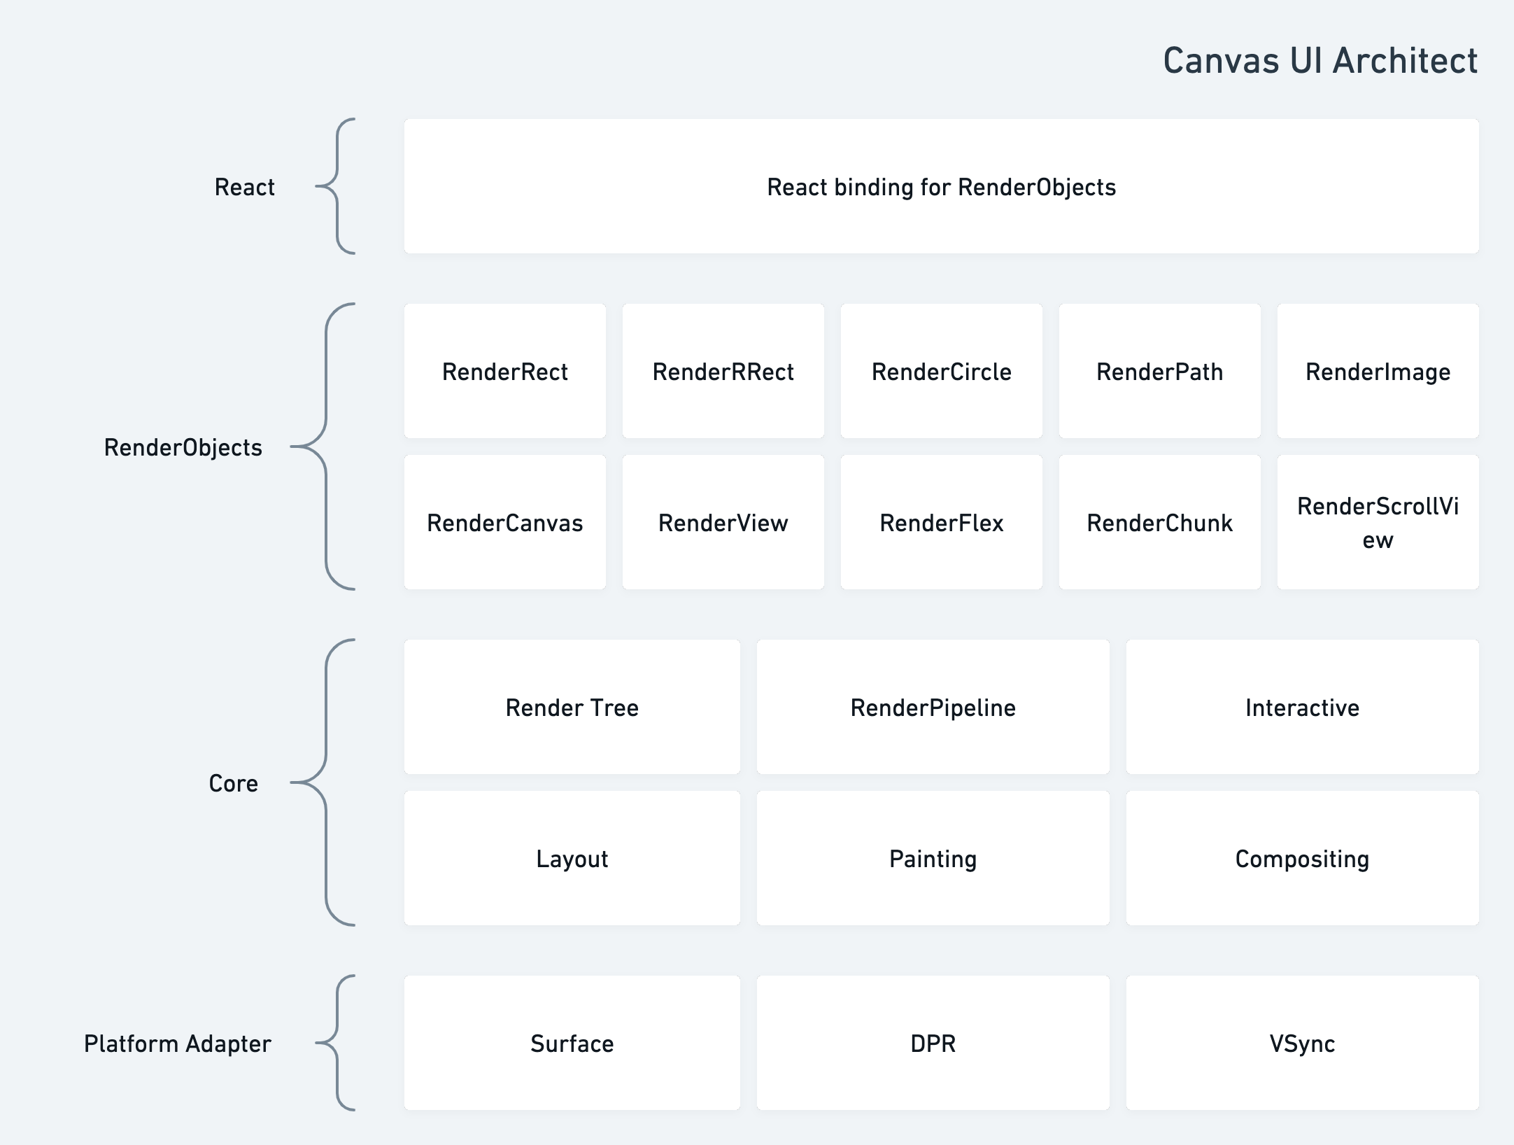
Task: Click the RenderFlex box
Action: [941, 522]
